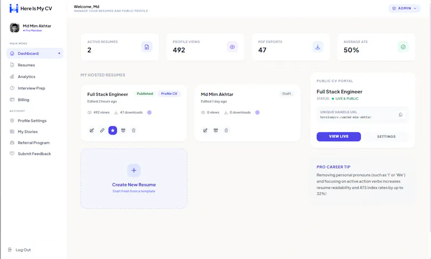Click the Draft badge
Image resolution: width=431 pixels, height=259 pixels.
tap(287, 94)
